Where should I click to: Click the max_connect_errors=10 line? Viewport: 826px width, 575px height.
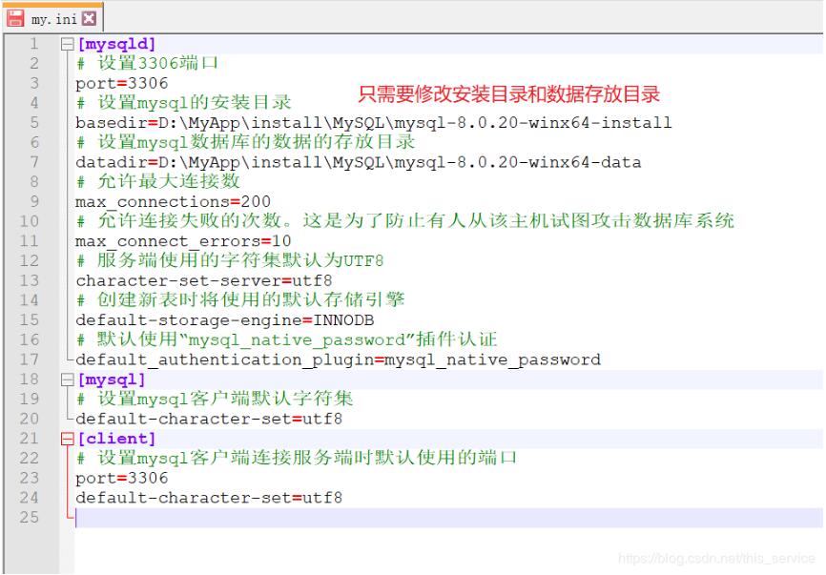[183, 241]
